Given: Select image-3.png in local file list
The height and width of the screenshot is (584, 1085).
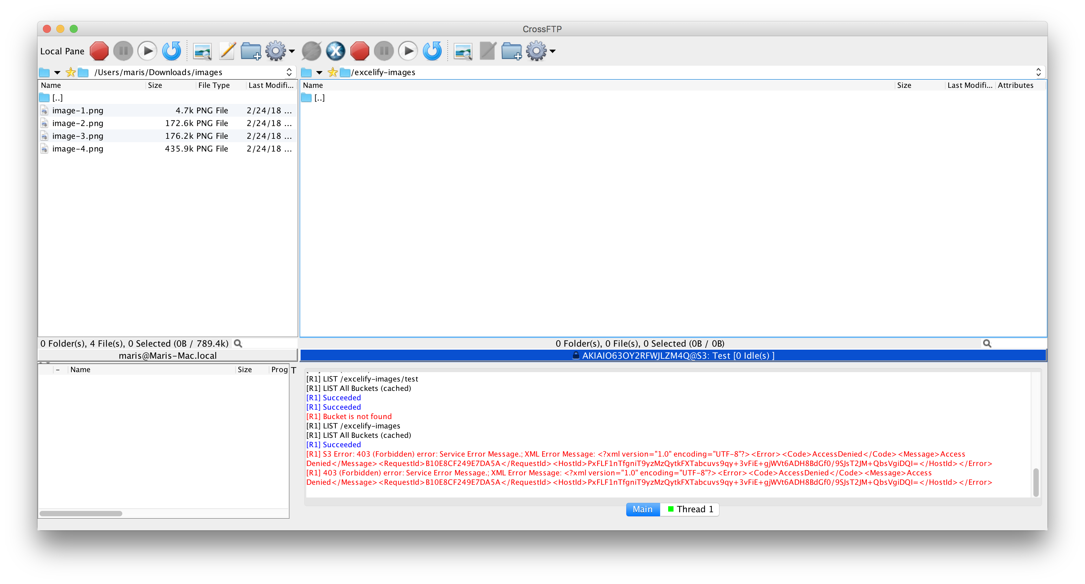Looking at the screenshot, I should [x=77, y=136].
